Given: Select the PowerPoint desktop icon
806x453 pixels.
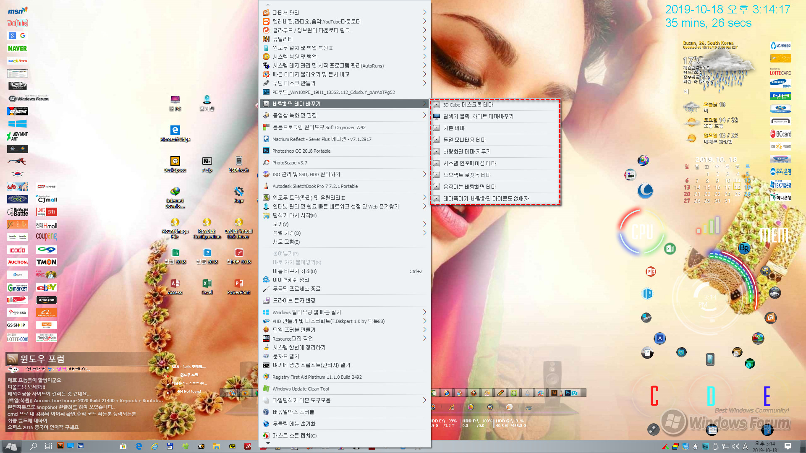Looking at the screenshot, I should [239, 286].
